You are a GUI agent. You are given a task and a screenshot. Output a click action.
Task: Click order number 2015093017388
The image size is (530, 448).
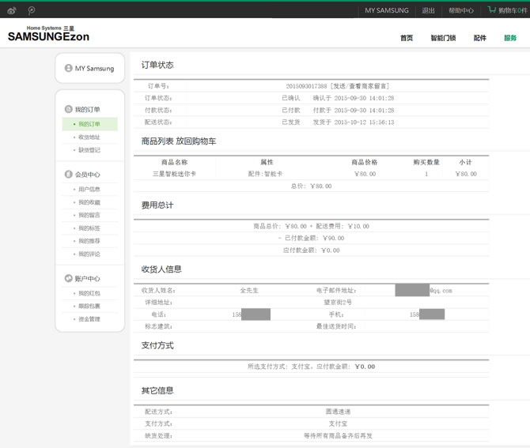tap(306, 86)
